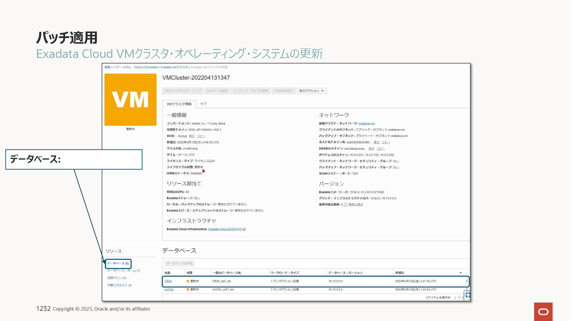The width and height of the screenshot is (571, 321).
Task: Click the lifebuoy help icon
Action: pos(468,295)
